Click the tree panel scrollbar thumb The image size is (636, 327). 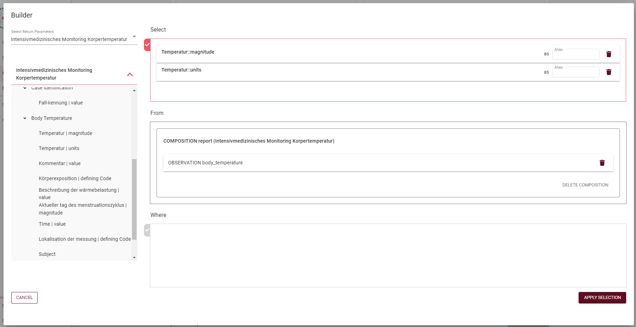(x=134, y=199)
